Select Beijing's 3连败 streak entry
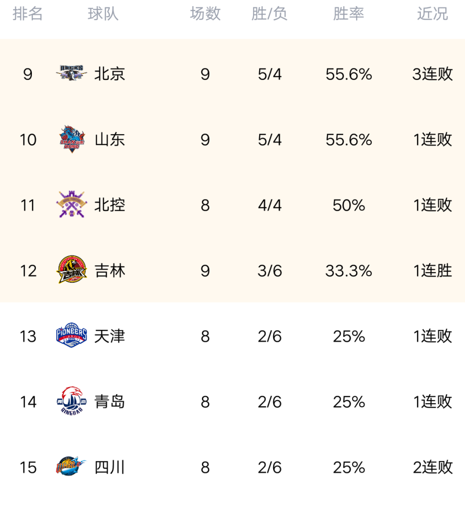465x506 pixels. tap(433, 74)
